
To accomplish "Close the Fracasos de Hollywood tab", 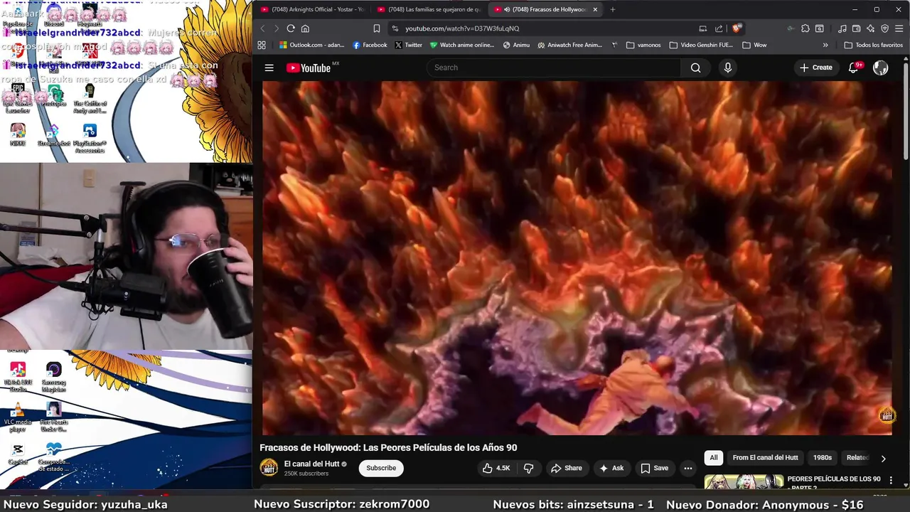I will coord(595,9).
